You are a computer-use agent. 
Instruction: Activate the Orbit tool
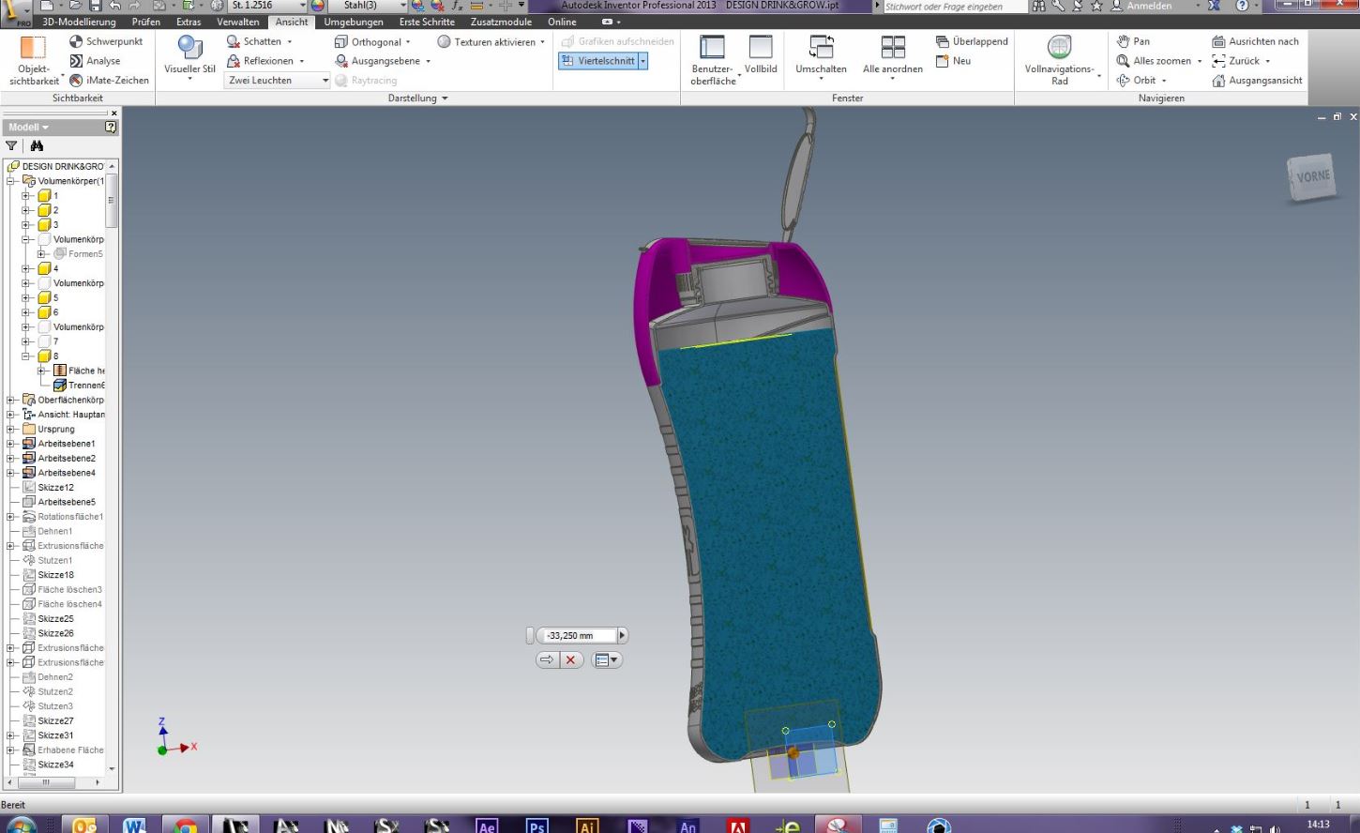(x=1137, y=81)
